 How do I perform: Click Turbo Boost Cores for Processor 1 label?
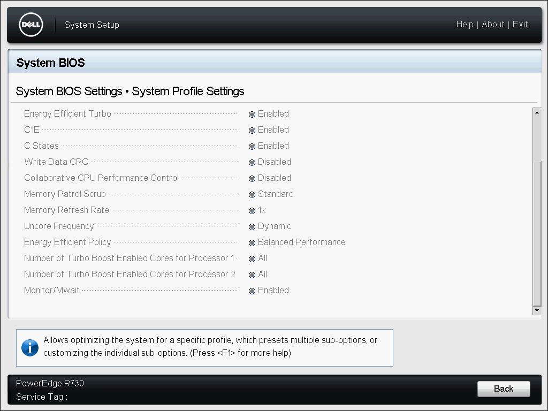pyautogui.click(x=130, y=258)
